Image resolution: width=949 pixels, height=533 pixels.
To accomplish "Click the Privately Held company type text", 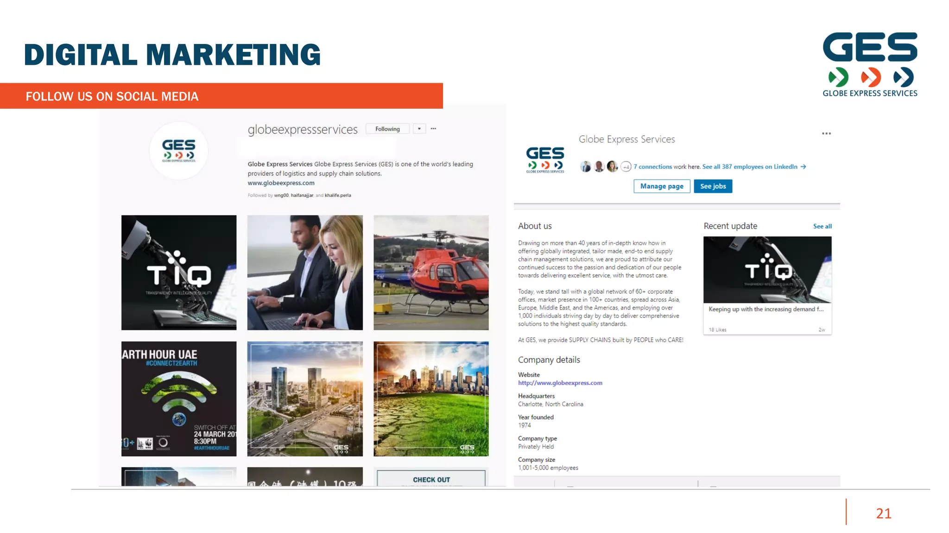I will coord(536,447).
